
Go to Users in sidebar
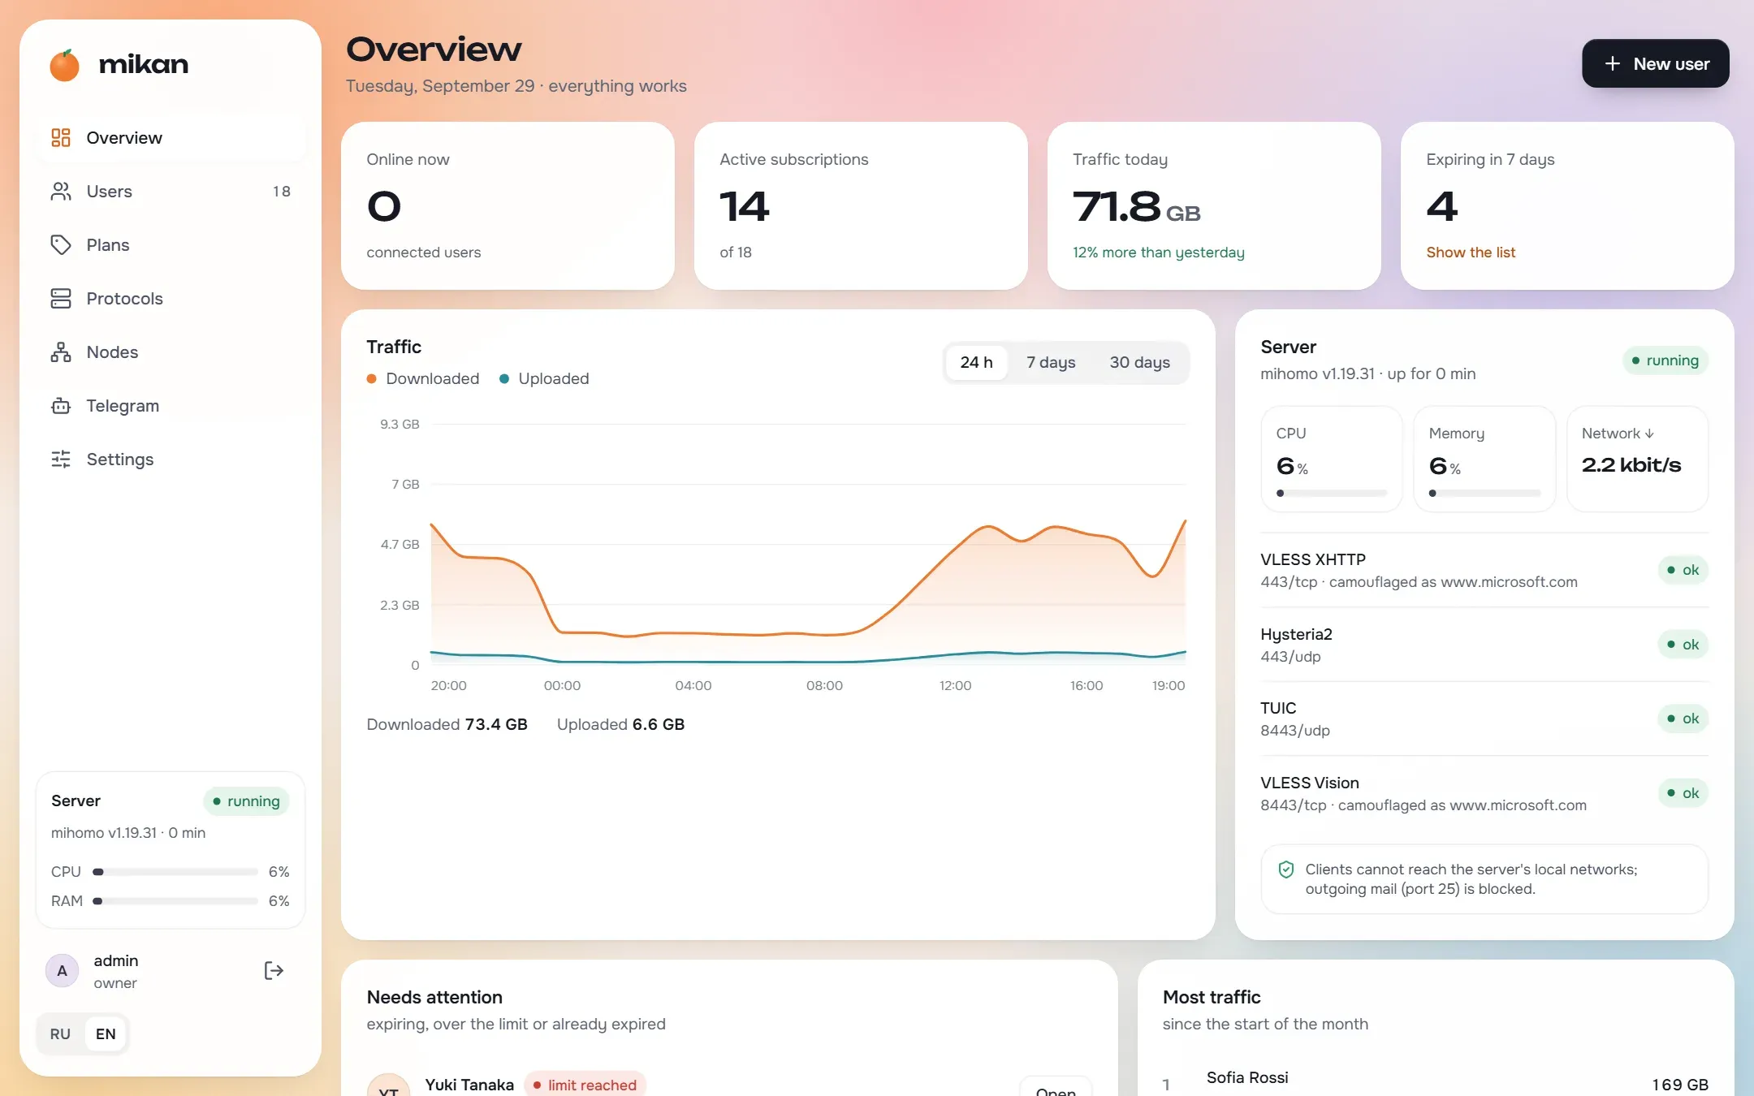(171, 191)
